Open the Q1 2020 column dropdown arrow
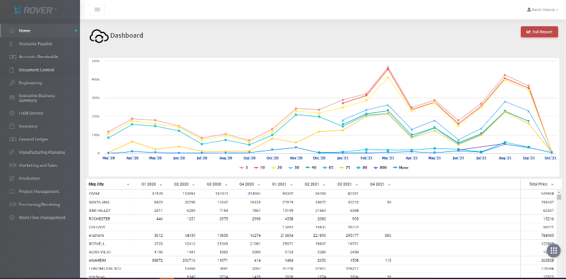The height and width of the screenshot is (279, 566). point(161,185)
